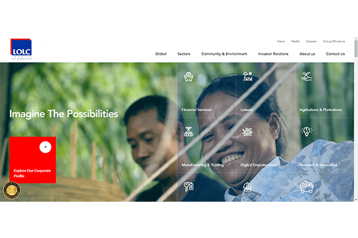This screenshot has height=238, width=358.
Task: Click the page vertical scrollbar thumb
Action: (x=356, y=49)
